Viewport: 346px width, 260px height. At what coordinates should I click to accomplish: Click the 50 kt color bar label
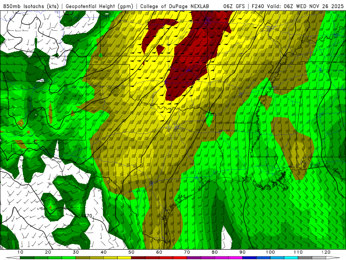click(131, 252)
